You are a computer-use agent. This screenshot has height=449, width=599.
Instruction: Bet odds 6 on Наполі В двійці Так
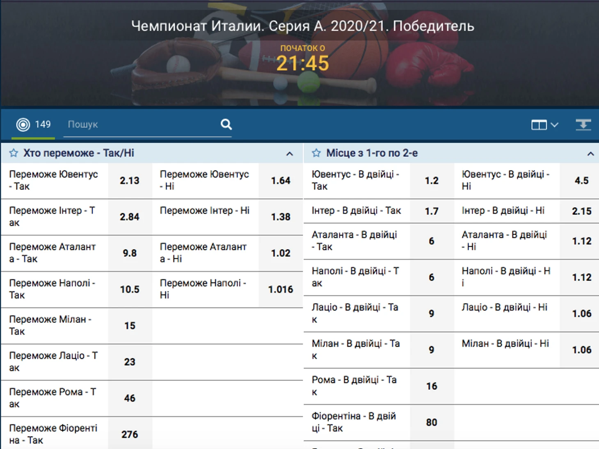coord(432,277)
